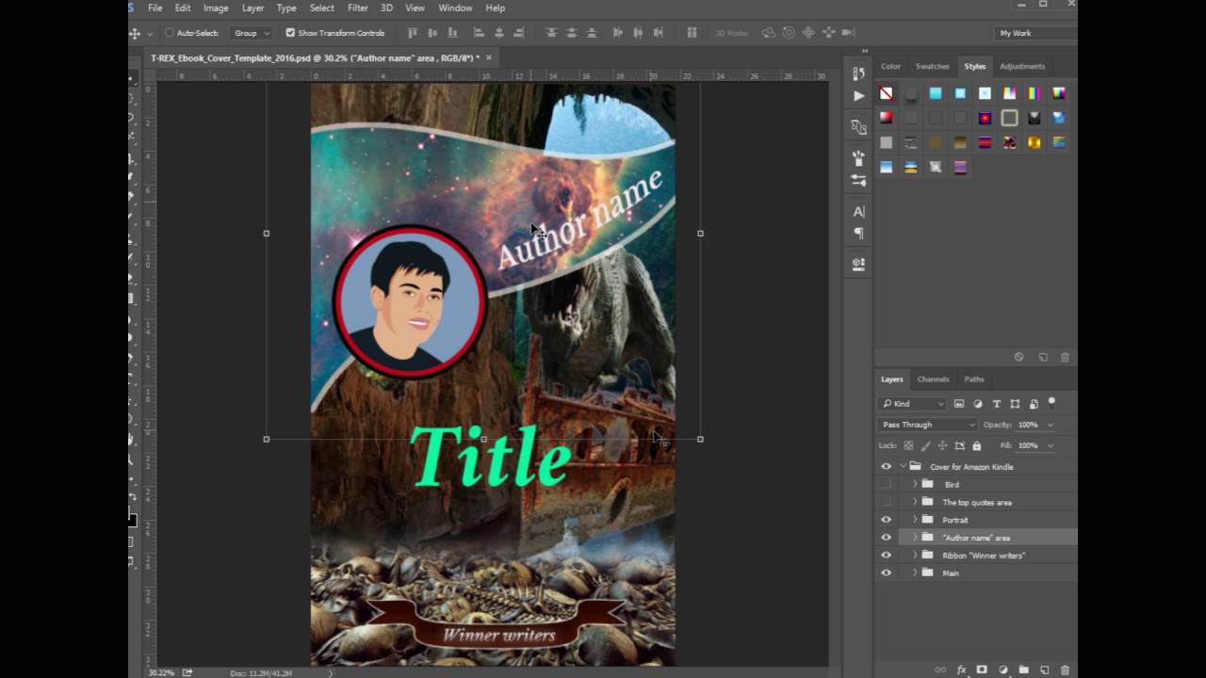
Task: Apply the red gradient style swatch
Action: click(x=886, y=118)
